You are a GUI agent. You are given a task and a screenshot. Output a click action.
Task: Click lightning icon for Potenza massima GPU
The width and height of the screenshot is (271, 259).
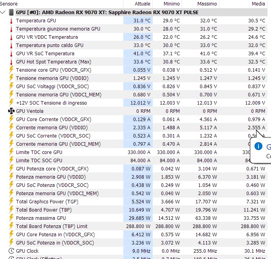pyautogui.click(x=11, y=218)
